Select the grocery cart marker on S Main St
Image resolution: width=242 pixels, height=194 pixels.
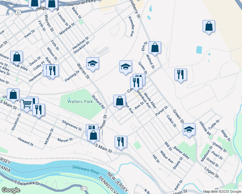point(27,104)
